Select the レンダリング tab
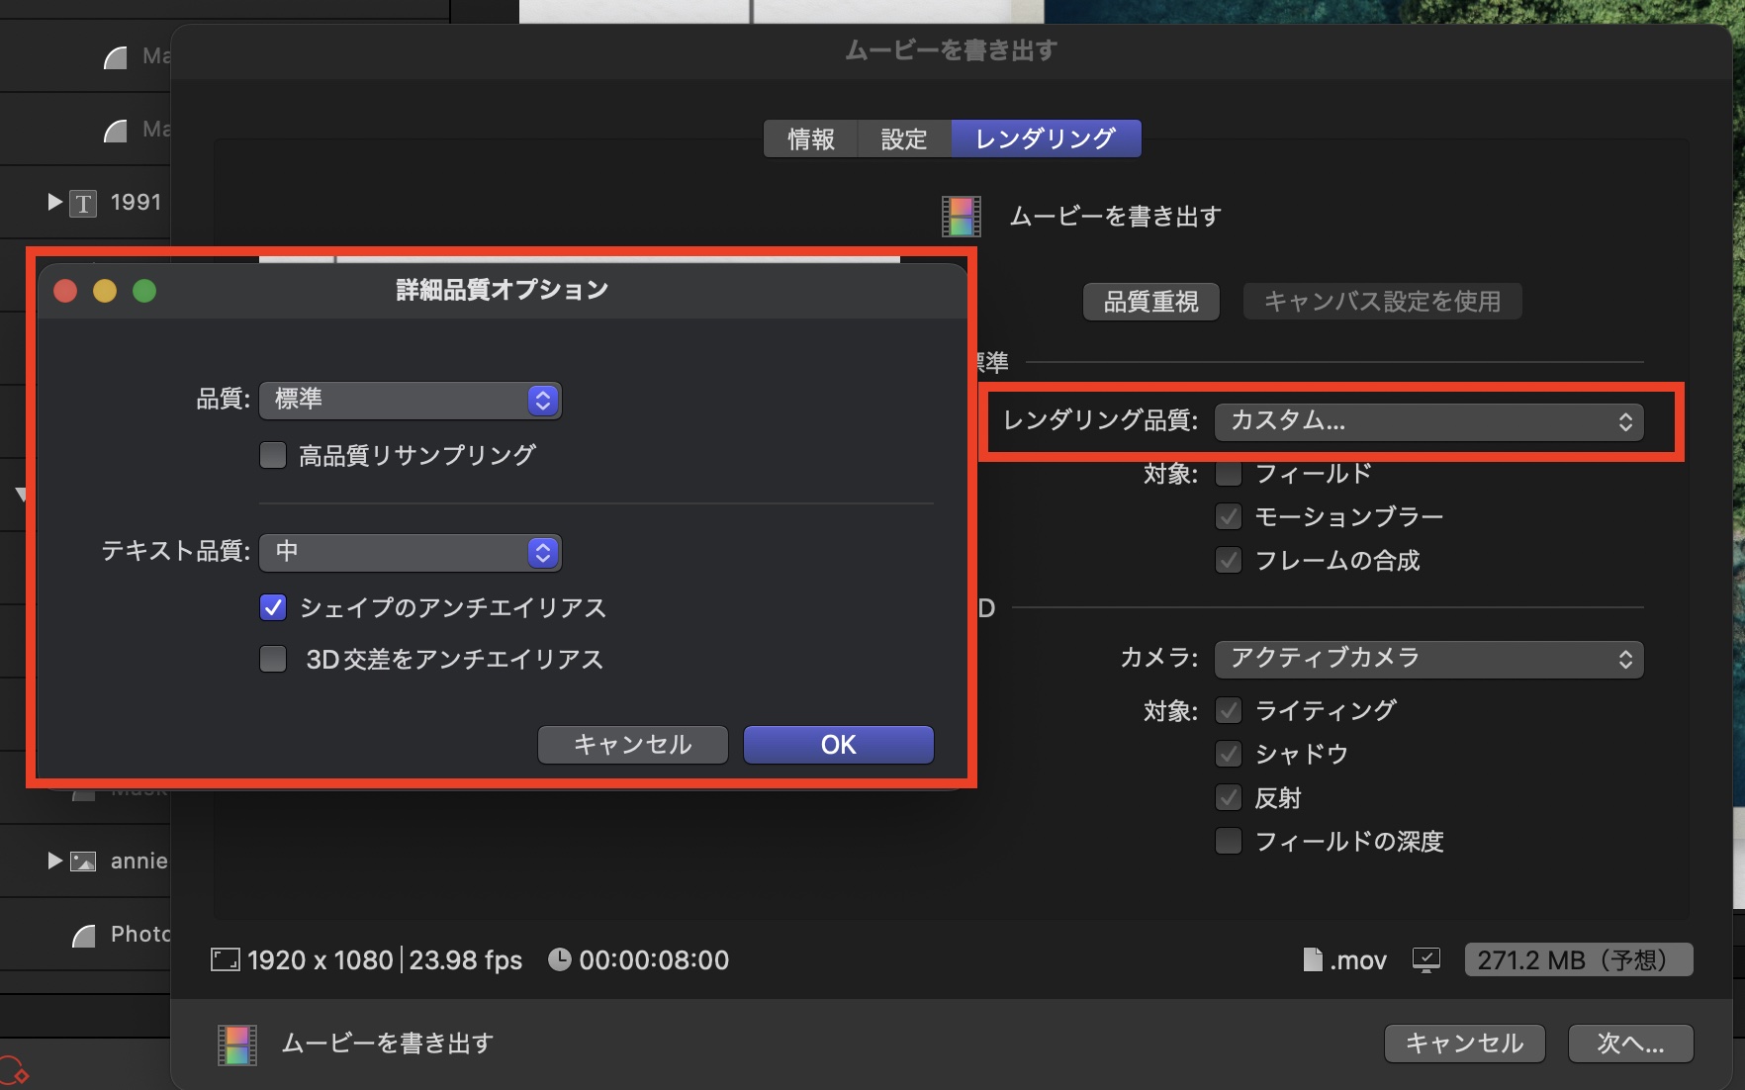The width and height of the screenshot is (1745, 1090). [x=1046, y=139]
